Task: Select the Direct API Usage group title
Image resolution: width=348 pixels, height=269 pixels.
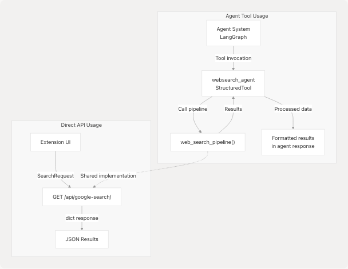Action: click(x=82, y=125)
